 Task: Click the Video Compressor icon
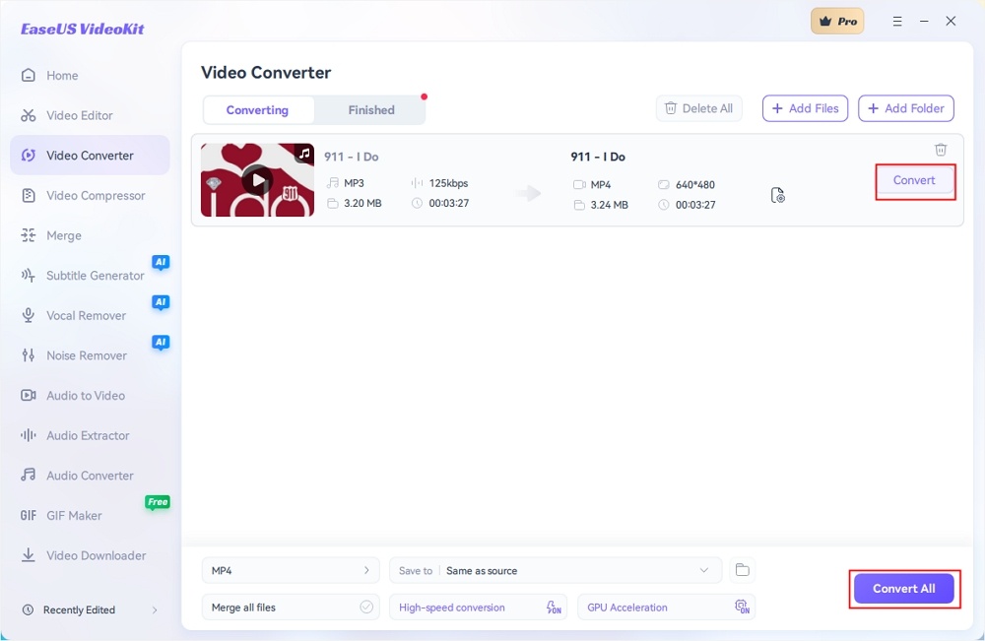click(29, 195)
